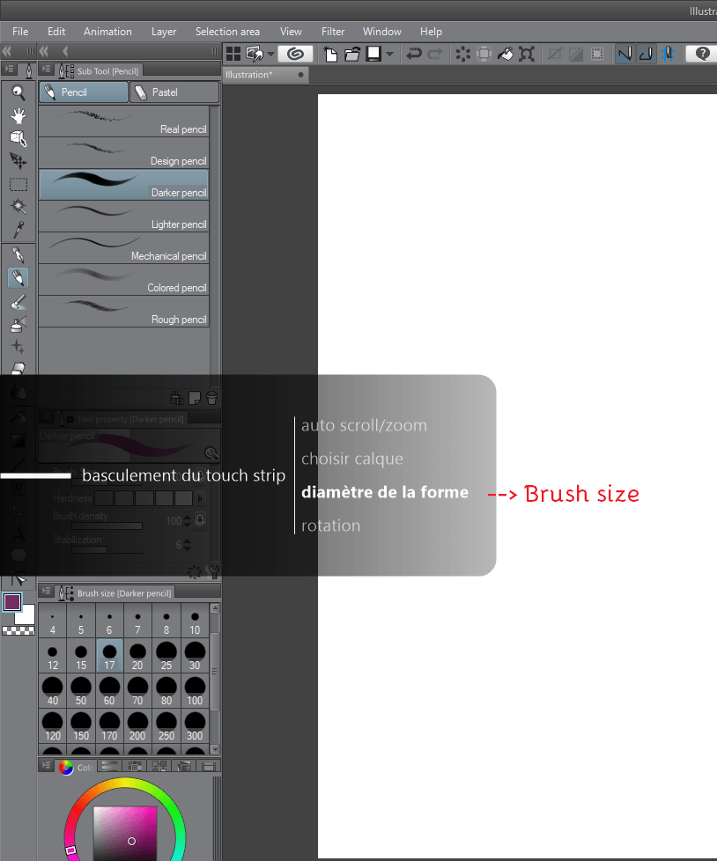Select the Eraser tool
The width and height of the screenshot is (717, 861).
[18, 368]
